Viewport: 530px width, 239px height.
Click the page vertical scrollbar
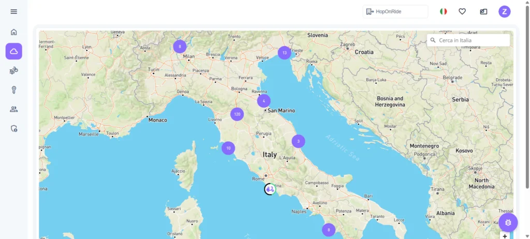527,96
